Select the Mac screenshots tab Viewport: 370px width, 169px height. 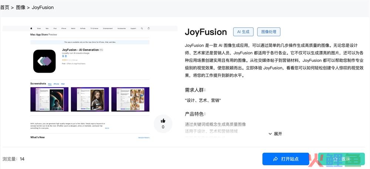(50, 84)
